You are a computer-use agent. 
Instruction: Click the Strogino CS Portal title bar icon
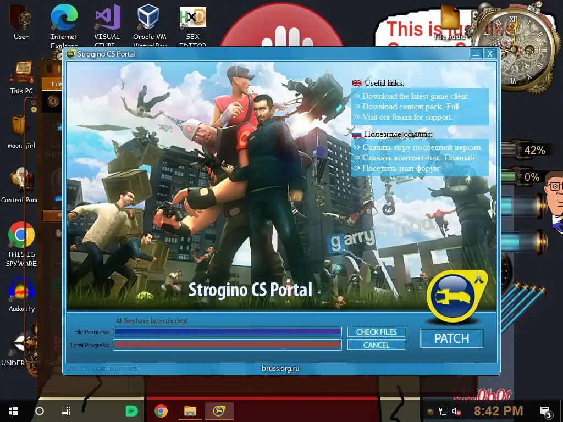click(71, 54)
